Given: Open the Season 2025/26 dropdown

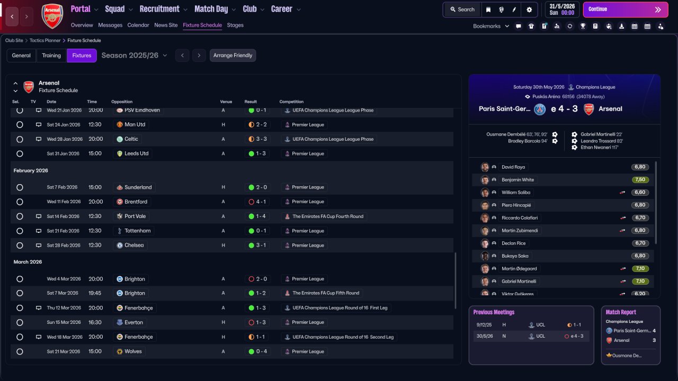Looking at the screenshot, I should (x=134, y=55).
